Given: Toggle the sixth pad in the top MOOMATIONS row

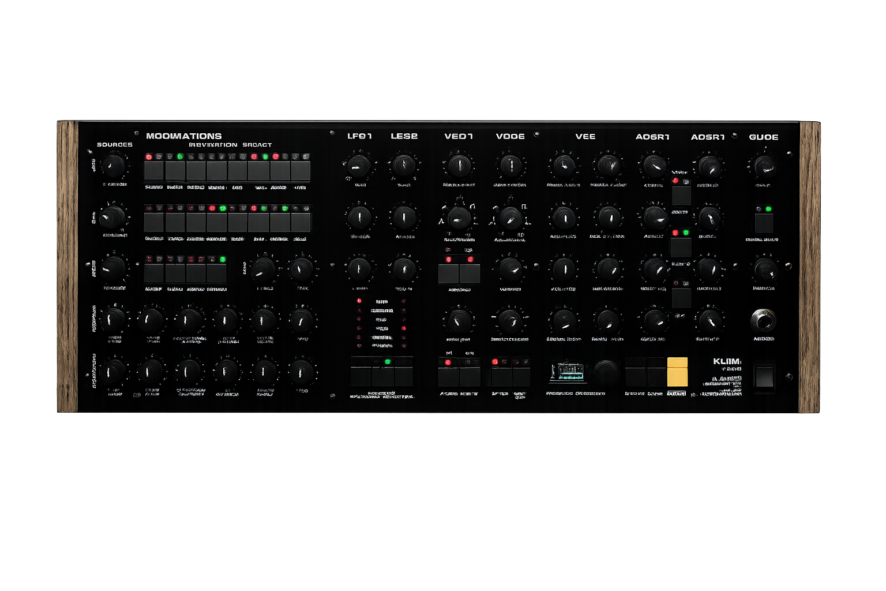Looking at the screenshot, I should [258, 171].
